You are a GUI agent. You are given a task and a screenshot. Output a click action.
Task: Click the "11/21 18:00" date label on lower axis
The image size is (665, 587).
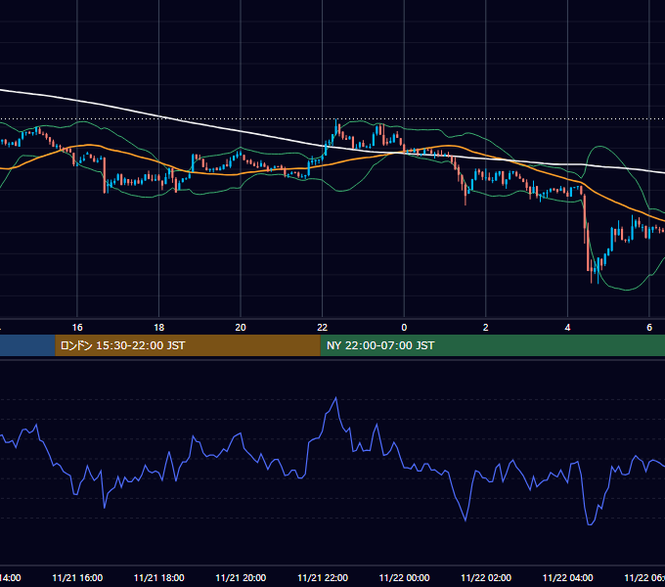click(x=159, y=578)
